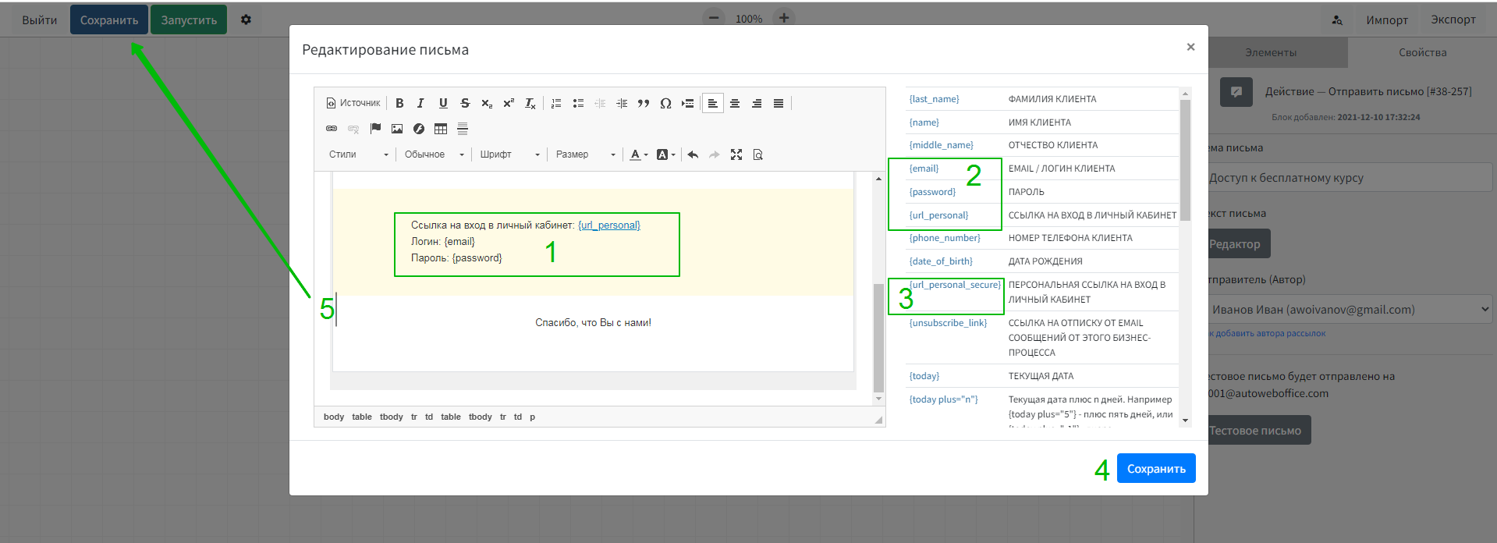
Task: Toggle strikethrough formatting
Action: point(465,103)
